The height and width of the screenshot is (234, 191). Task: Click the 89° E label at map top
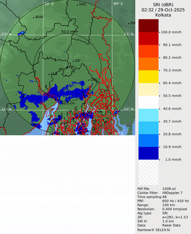(118, 4)
